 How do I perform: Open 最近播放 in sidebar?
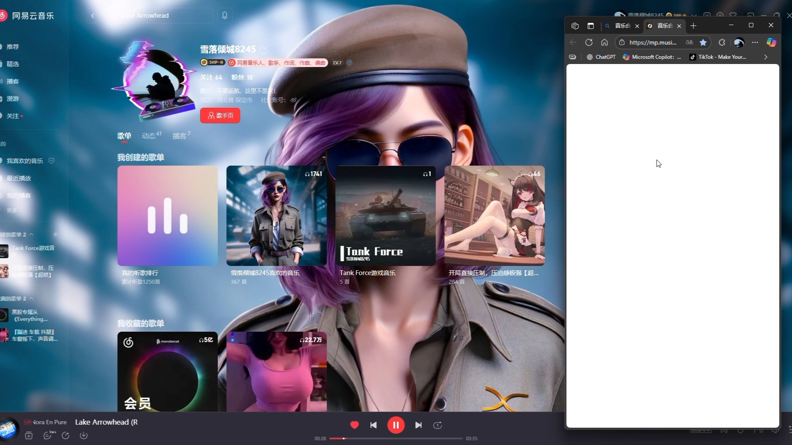(x=19, y=178)
